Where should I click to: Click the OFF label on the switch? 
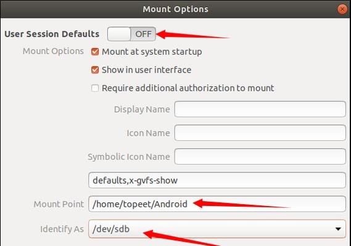[143, 34]
